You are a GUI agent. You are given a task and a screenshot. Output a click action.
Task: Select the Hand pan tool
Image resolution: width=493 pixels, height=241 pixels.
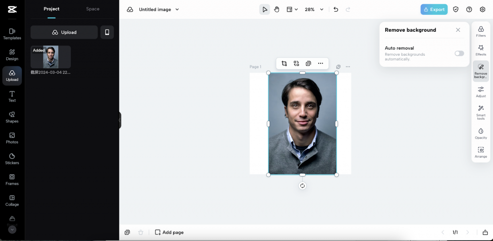point(277,10)
